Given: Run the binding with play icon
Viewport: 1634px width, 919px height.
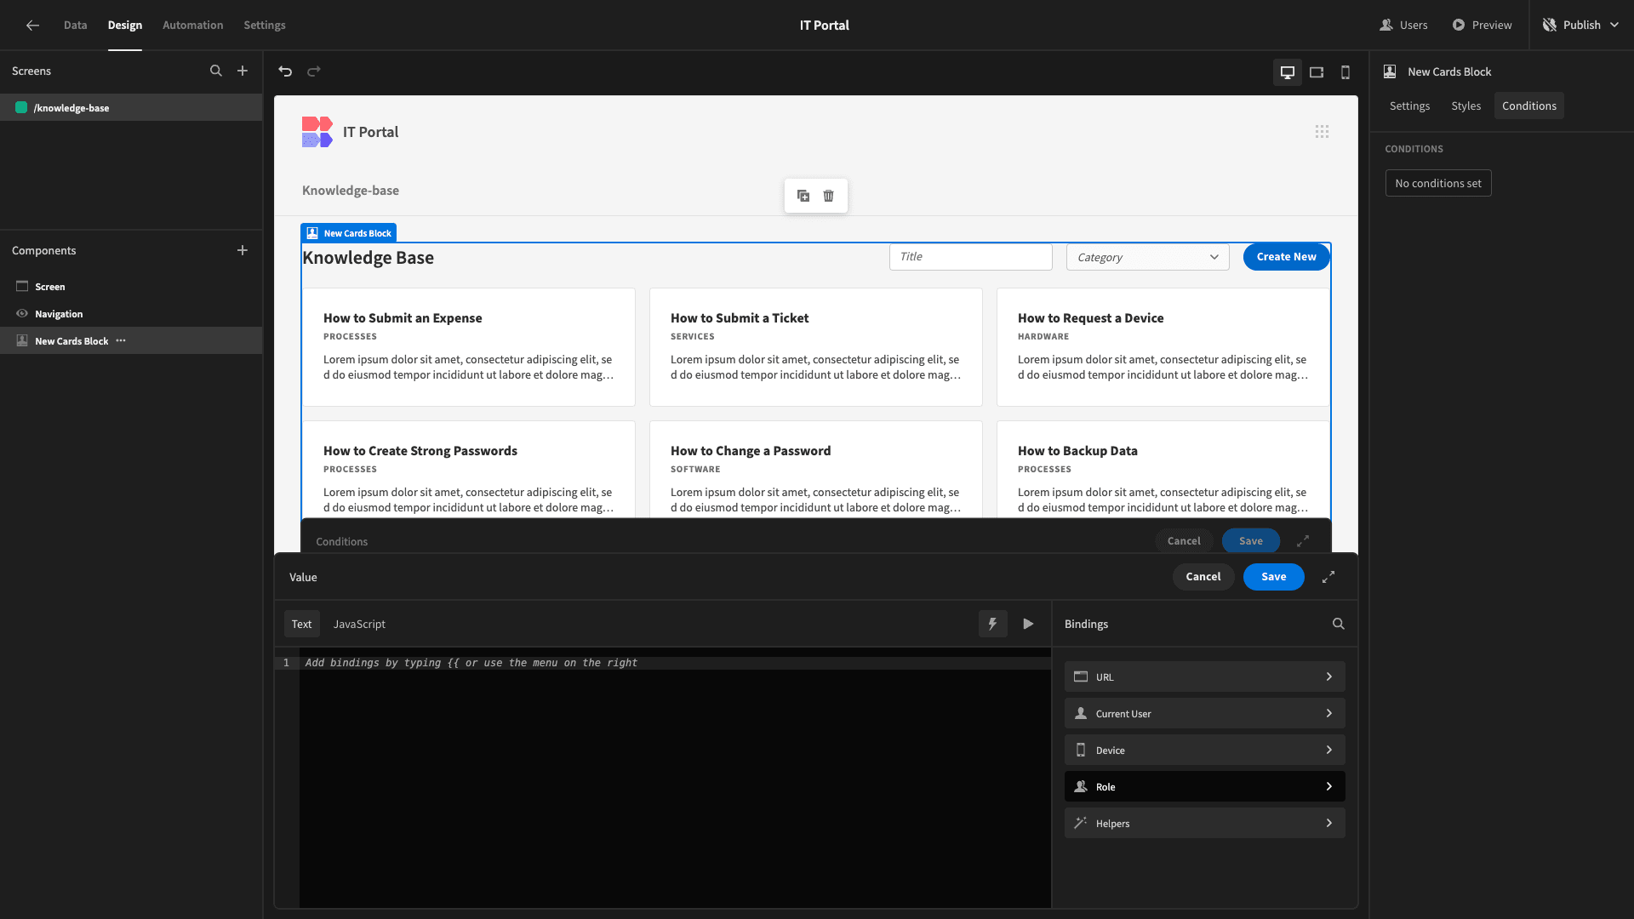Looking at the screenshot, I should coord(1028,624).
